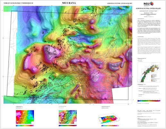Open the bottom-center small anomaly map thumbnail

click(x=68, y=117)
